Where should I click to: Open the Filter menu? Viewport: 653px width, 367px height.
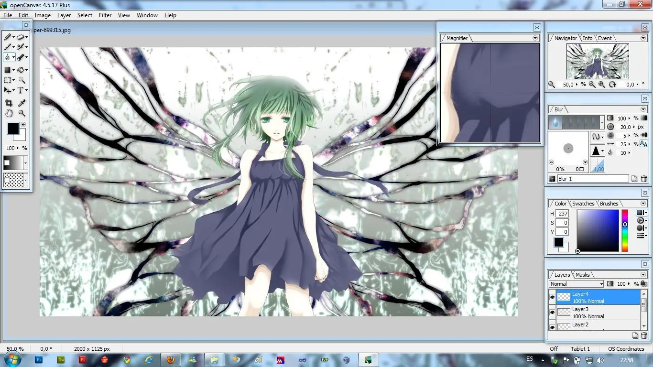[x=105, y=15]
